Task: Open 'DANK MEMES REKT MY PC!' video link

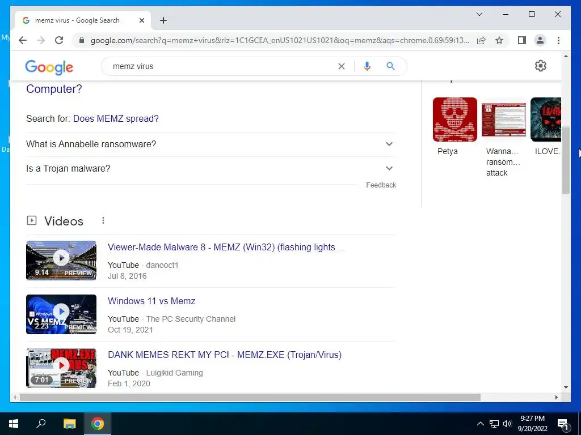Action: 225,355
